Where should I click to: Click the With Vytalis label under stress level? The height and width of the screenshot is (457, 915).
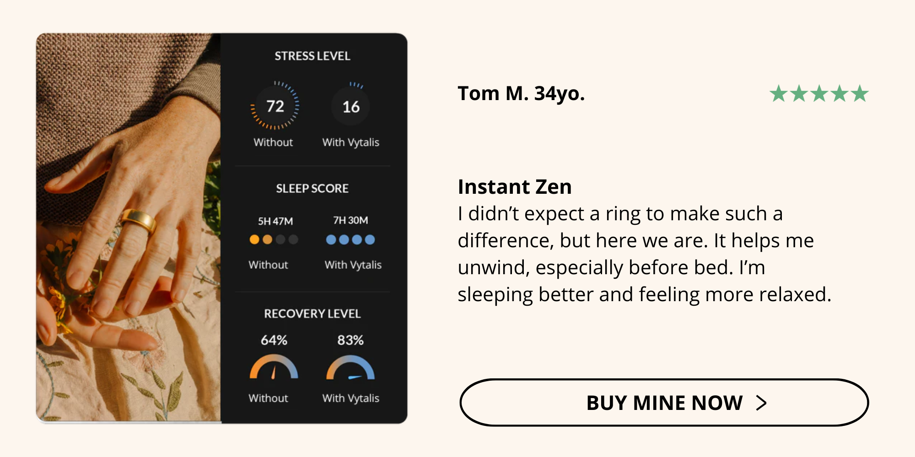coord(351,143)
